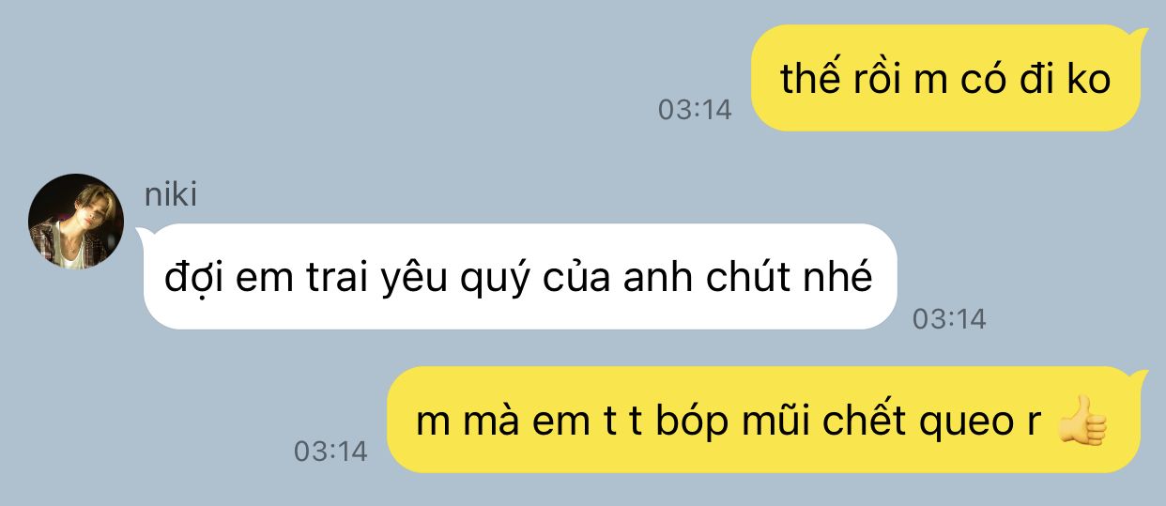
Task: Open niki's profile picture avatar
Action: [76, 222]
